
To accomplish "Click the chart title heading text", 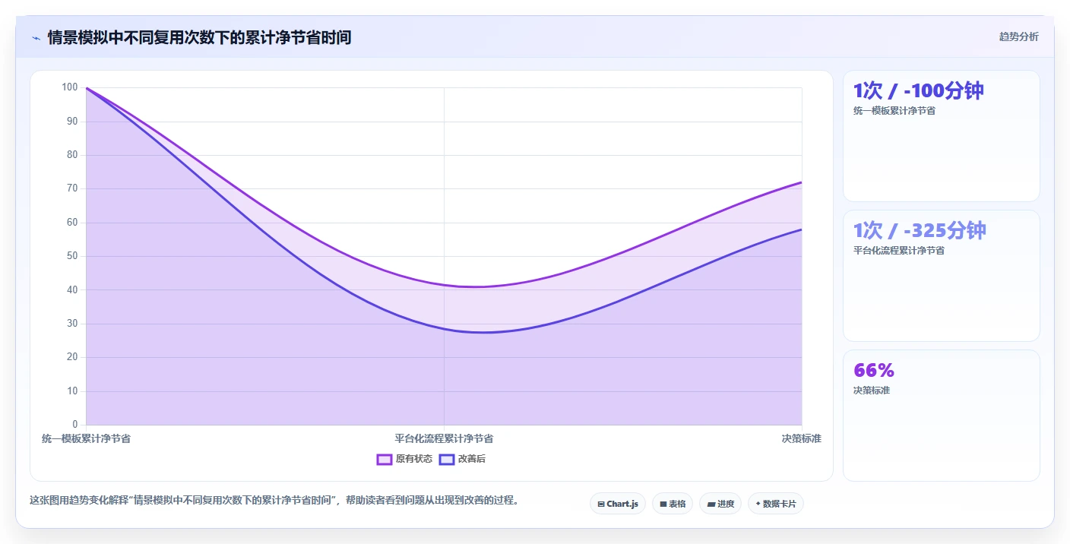I will coord(199,37).
